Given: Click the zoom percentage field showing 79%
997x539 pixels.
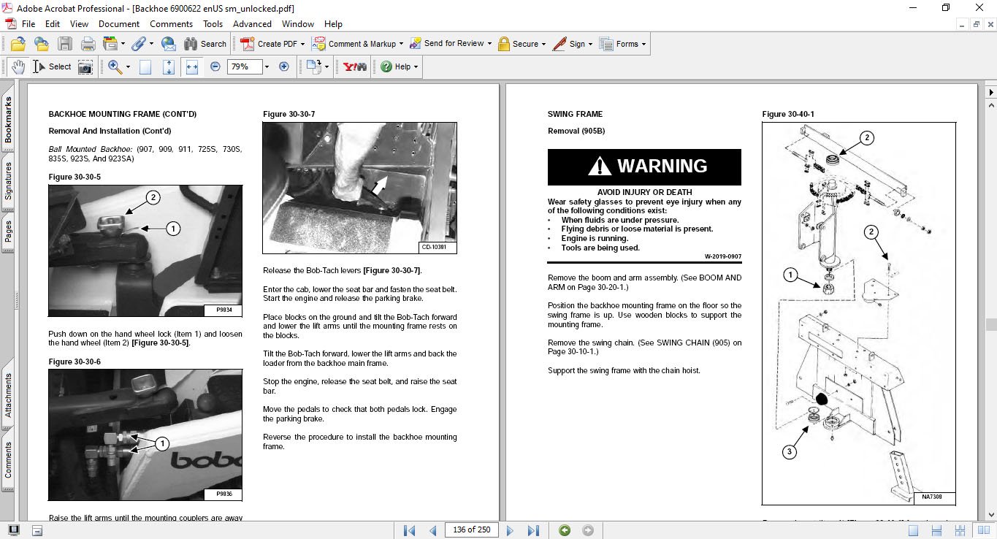Looking at the screenshot, I should click(244, 66).
